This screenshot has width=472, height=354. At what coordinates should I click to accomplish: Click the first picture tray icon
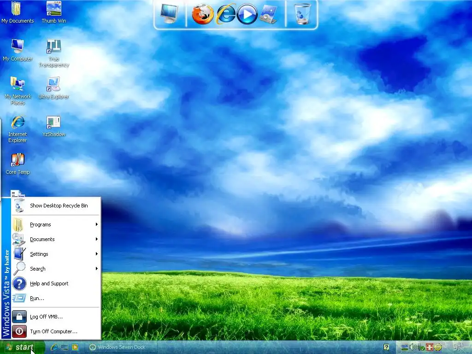[405, 348]
